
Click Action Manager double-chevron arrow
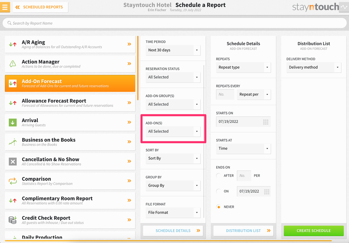coord(129,64)
